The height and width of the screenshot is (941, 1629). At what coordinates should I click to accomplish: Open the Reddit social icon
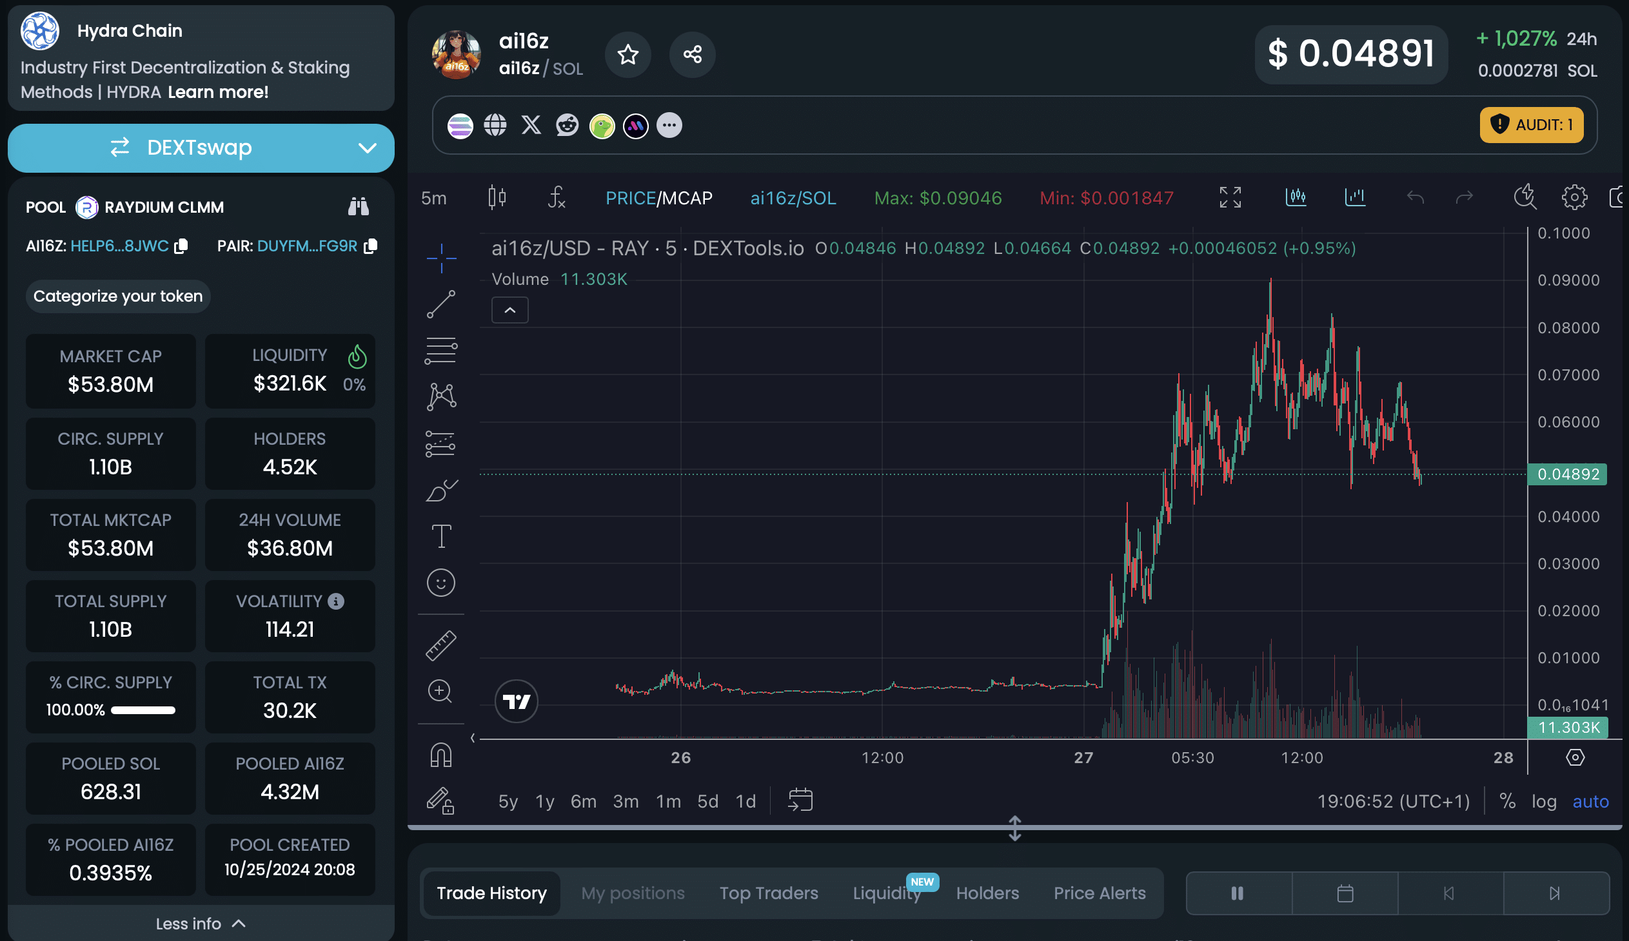567,124
